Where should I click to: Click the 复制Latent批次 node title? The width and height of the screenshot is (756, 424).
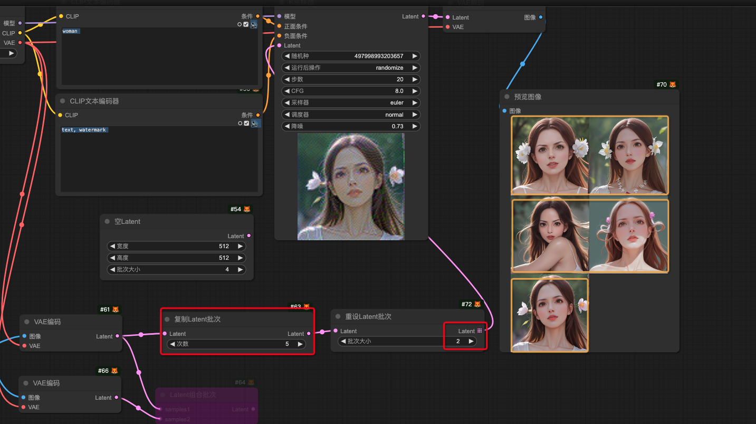coord(198,319)
